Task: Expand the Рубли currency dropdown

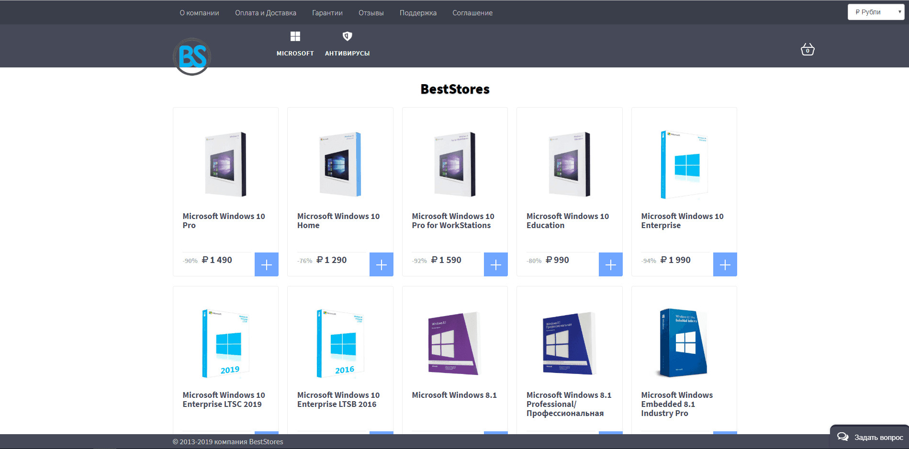Action: (x=875, y=12)
